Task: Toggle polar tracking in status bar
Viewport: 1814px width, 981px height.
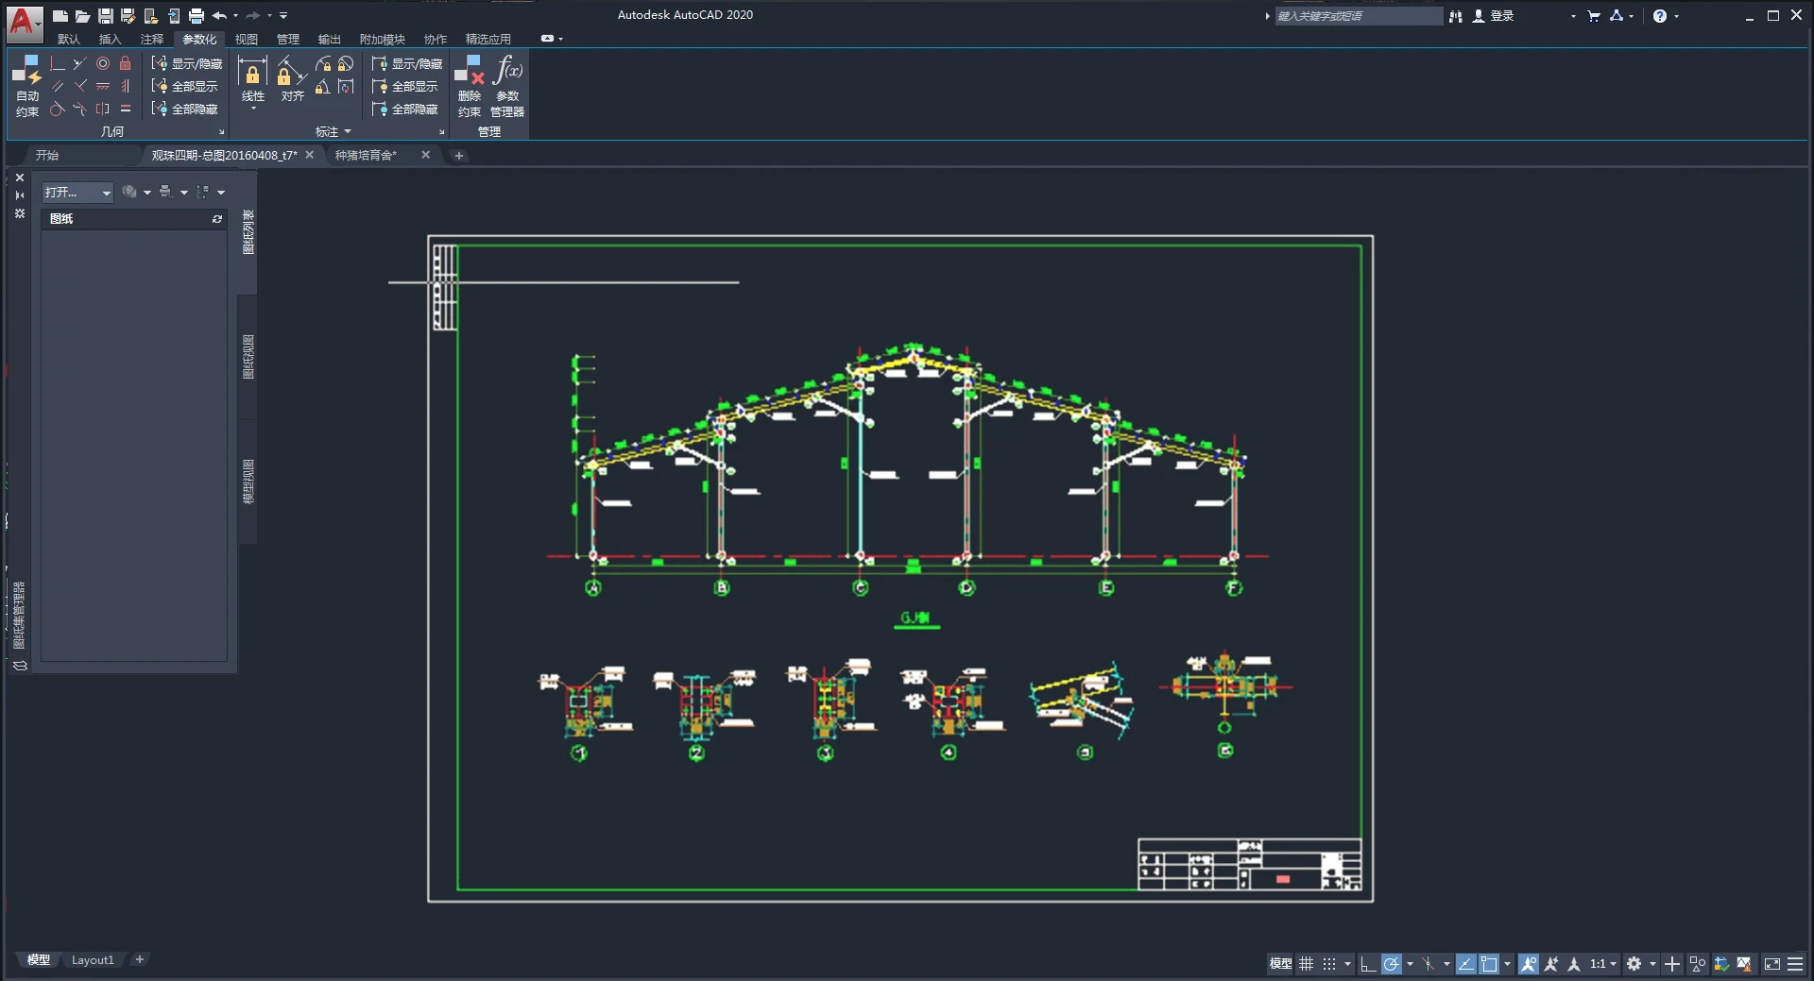Action: click(x=1391, y=964)
